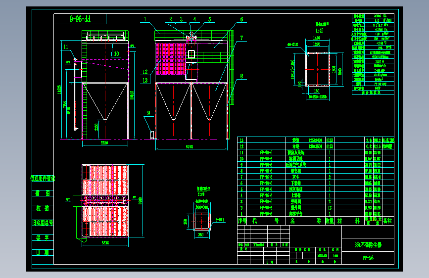Select the 校描 label in the left margin
429x278 pixels.
[43, 208]
